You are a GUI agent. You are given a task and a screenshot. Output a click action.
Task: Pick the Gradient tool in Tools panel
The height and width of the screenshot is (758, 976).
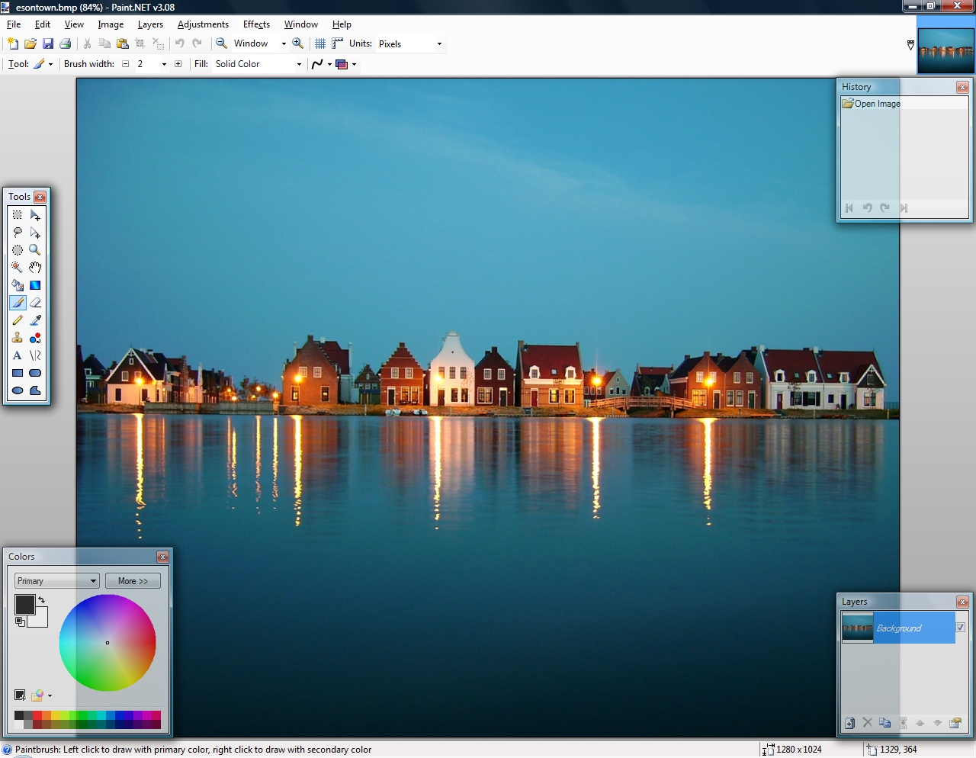tap(35, 285)
